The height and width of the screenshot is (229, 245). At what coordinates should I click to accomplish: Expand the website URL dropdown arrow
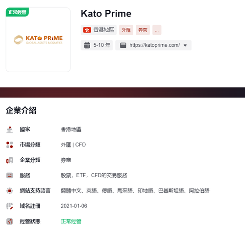coord(185,45)
